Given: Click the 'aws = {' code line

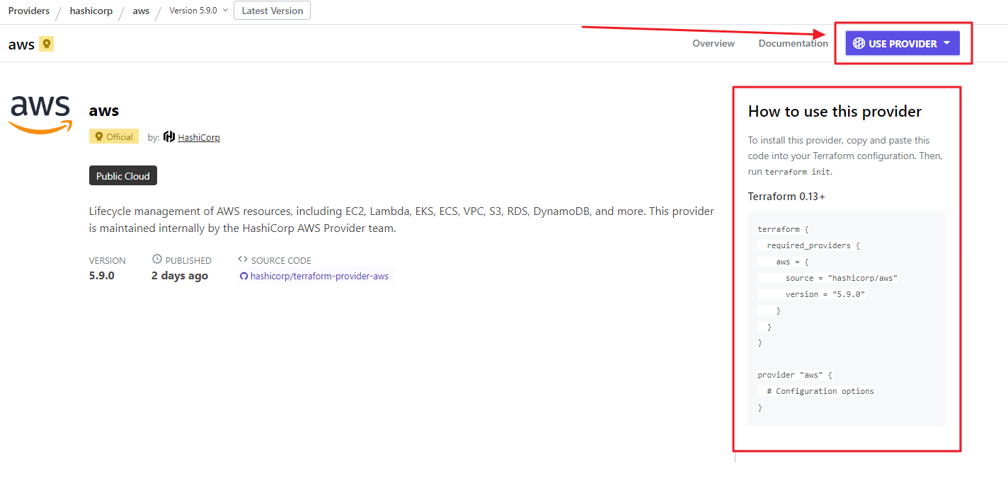Looking at the screenshot, I should tap(792, 262).
